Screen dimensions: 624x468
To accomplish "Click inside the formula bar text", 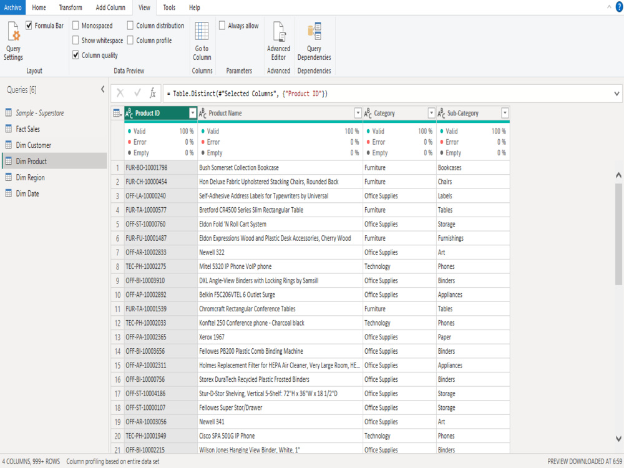I will (247, 94).
